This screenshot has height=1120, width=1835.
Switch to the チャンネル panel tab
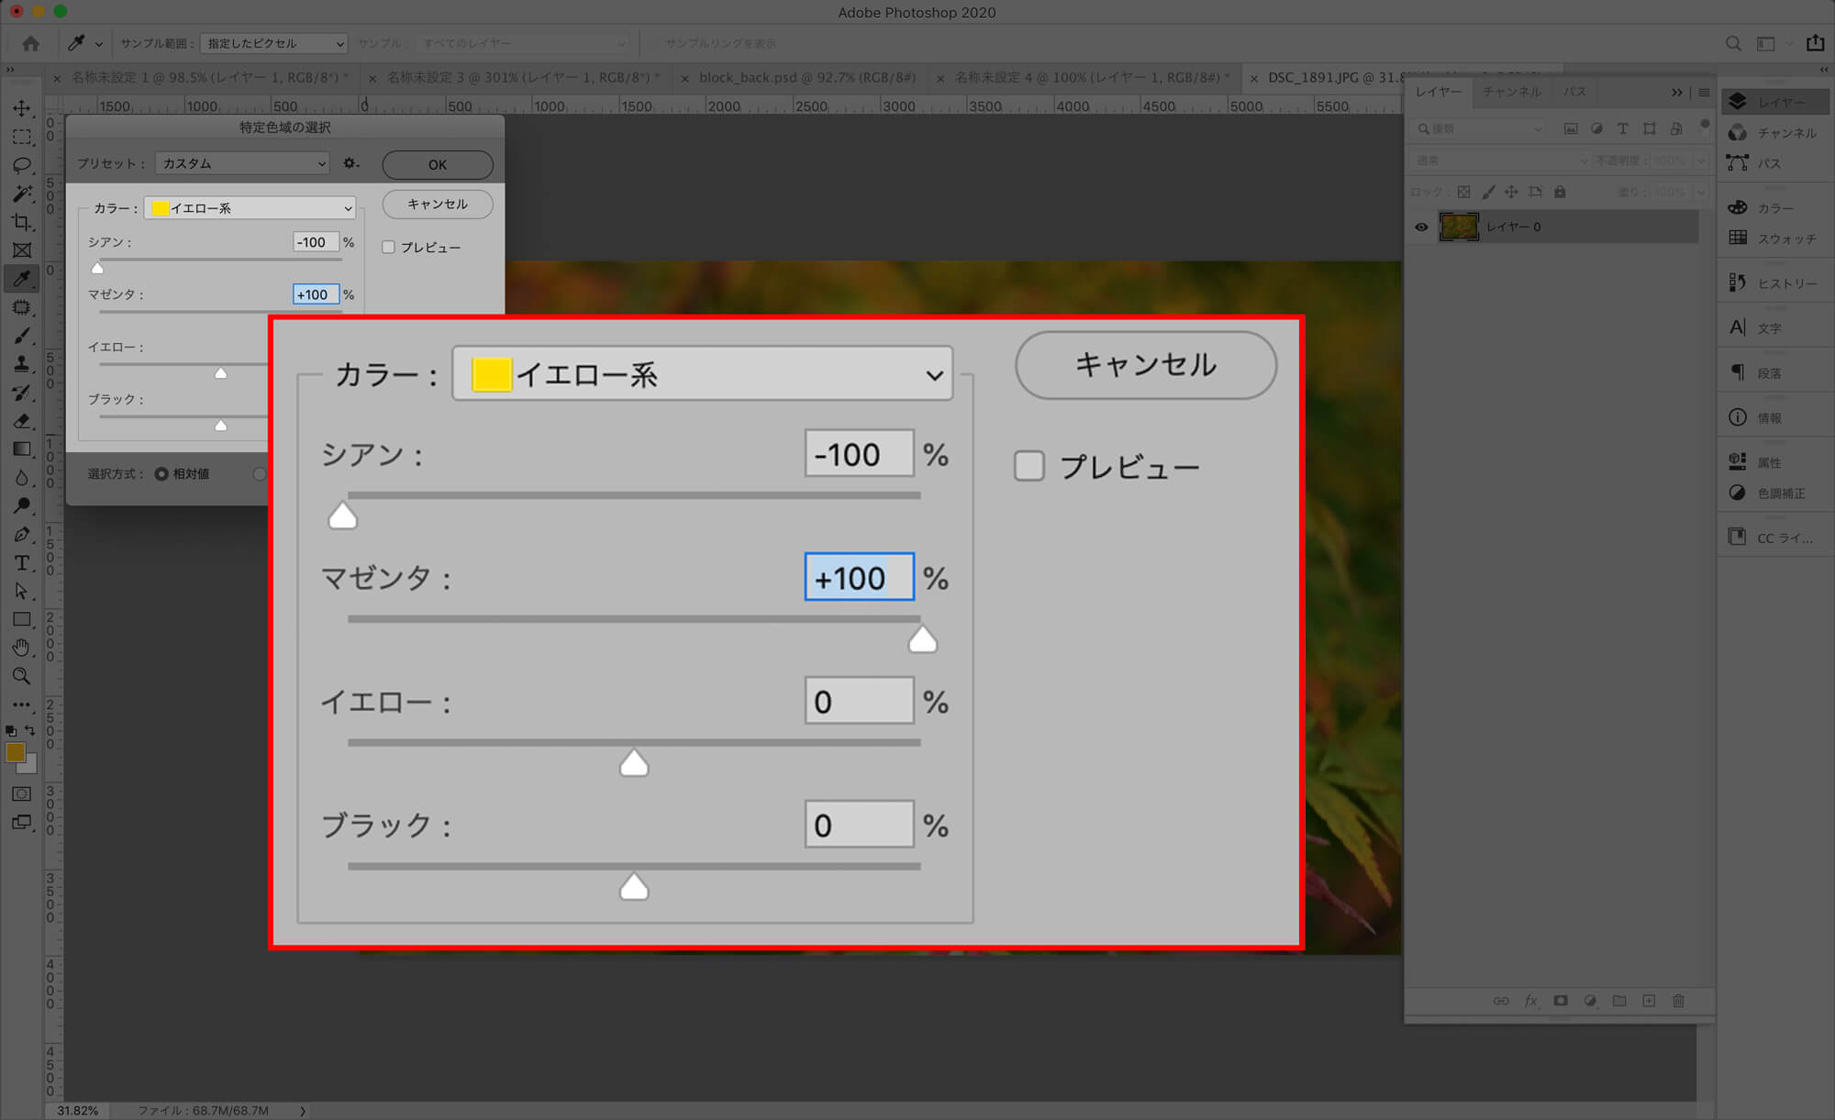pyautogui.click(x=1511, y=92)
